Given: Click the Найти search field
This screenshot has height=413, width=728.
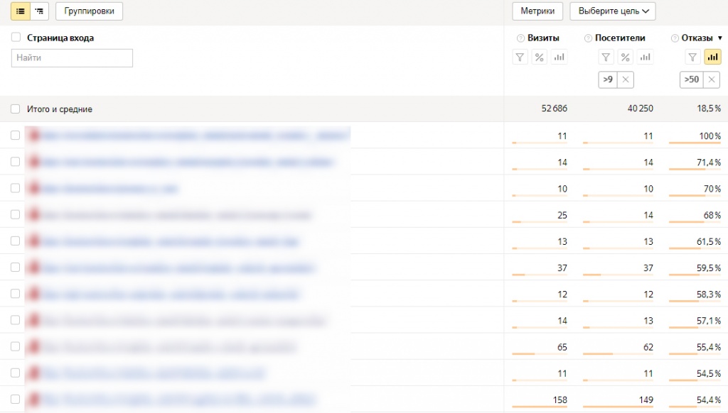Looking at the screenshot, I should [72, 58].
